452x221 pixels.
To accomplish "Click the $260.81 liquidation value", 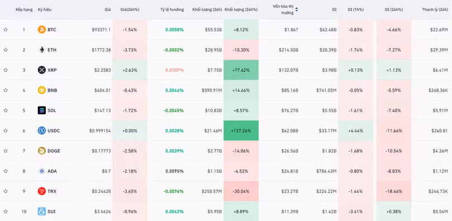I will (440, 131).
